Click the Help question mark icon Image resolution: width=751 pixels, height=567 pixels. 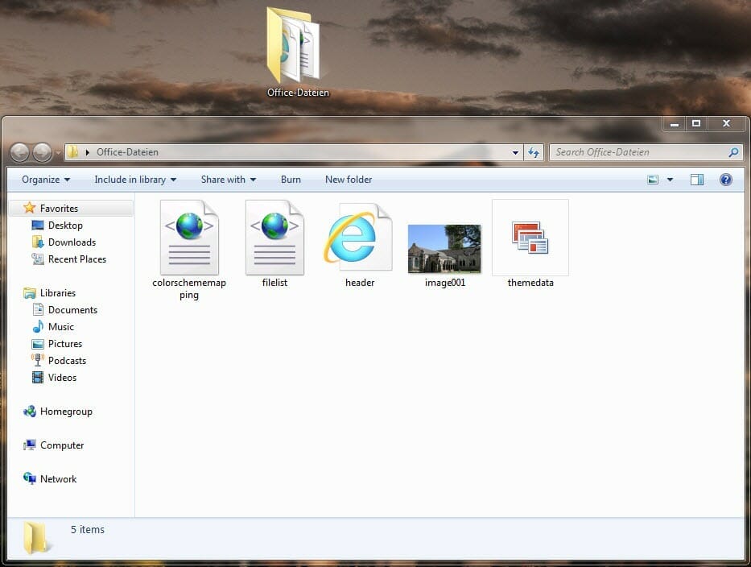725,180
